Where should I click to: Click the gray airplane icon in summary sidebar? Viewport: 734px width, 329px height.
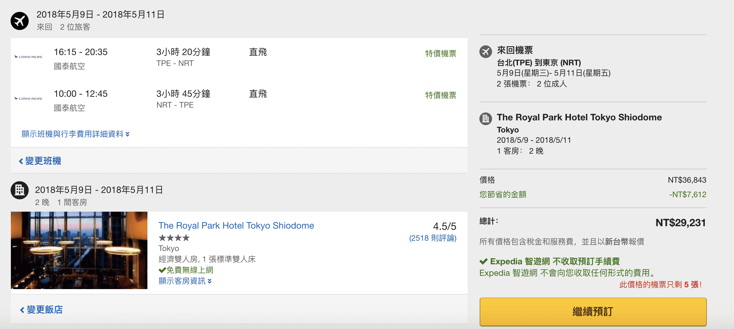coord(486,52)
